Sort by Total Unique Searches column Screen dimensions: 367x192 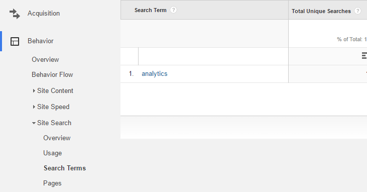(x=321, y=11)
